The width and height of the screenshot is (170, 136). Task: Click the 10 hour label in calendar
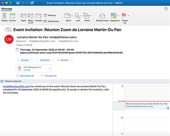(122, 118)
